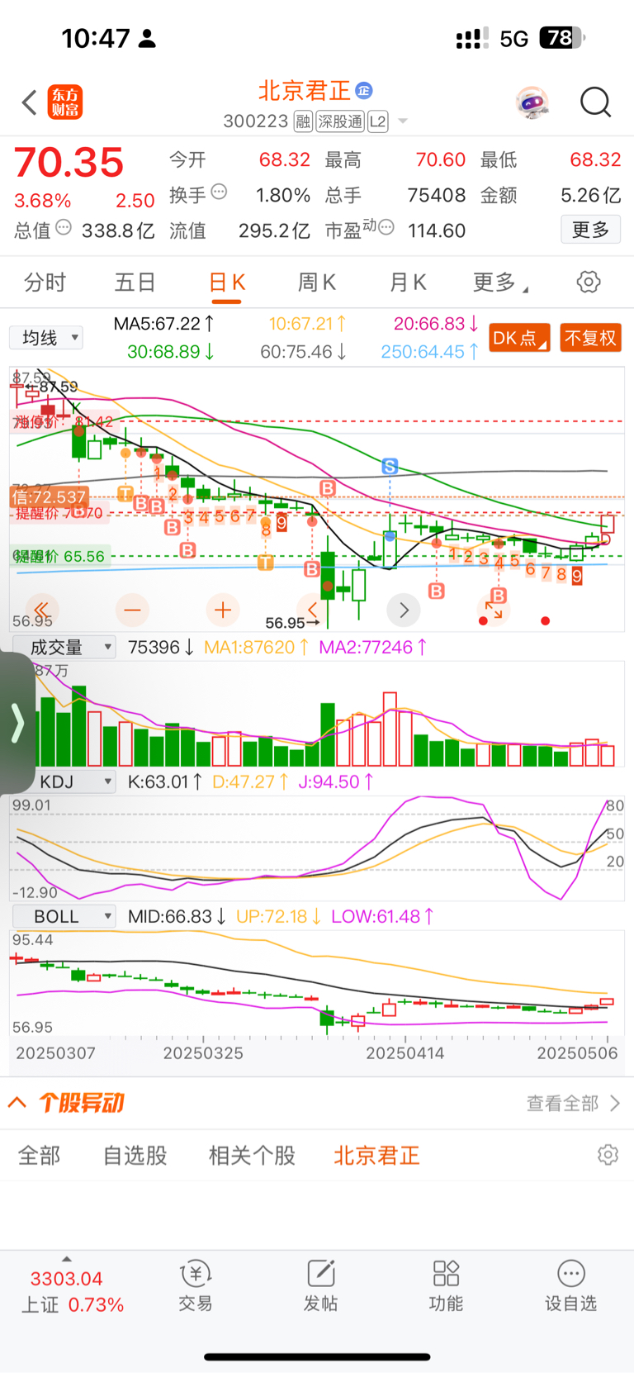
Task: Tap the J:94.50 KDJ value
Action: coord(336,782)
